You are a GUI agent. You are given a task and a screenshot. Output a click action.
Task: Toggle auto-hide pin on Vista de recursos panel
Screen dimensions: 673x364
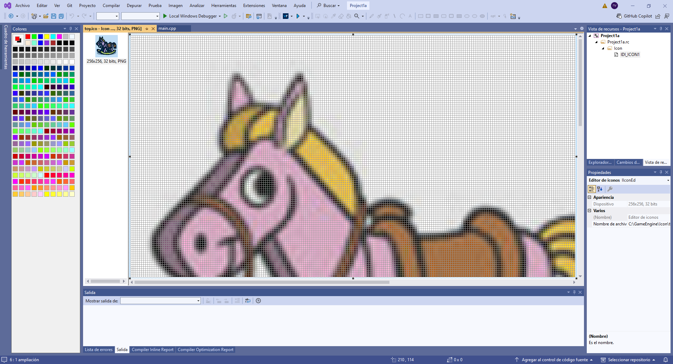pos(661,29)
